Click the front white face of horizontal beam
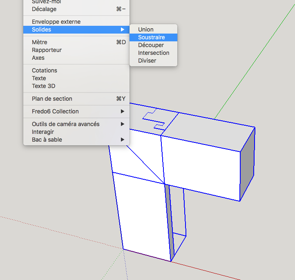 [201, 168]
